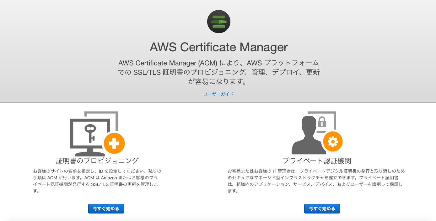Image resolution: width=436 pixels, height=221 pixels.
Task: Select the ACM description paragraph text
Action: [219, 72]
